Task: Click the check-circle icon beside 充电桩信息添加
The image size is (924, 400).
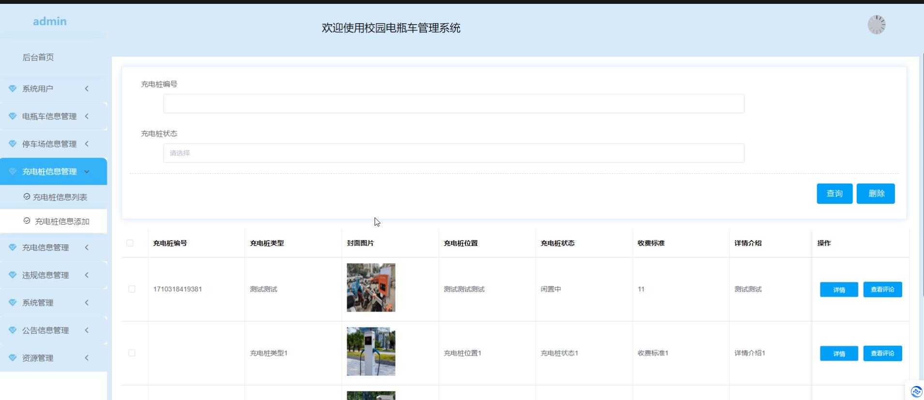Action: click(27, 221)
